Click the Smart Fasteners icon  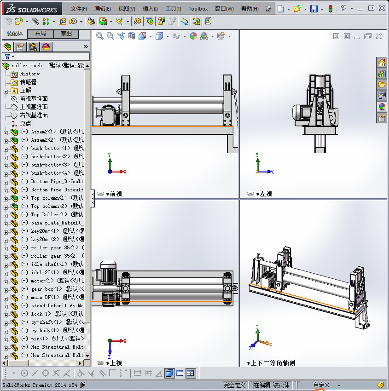click(63, 22)
